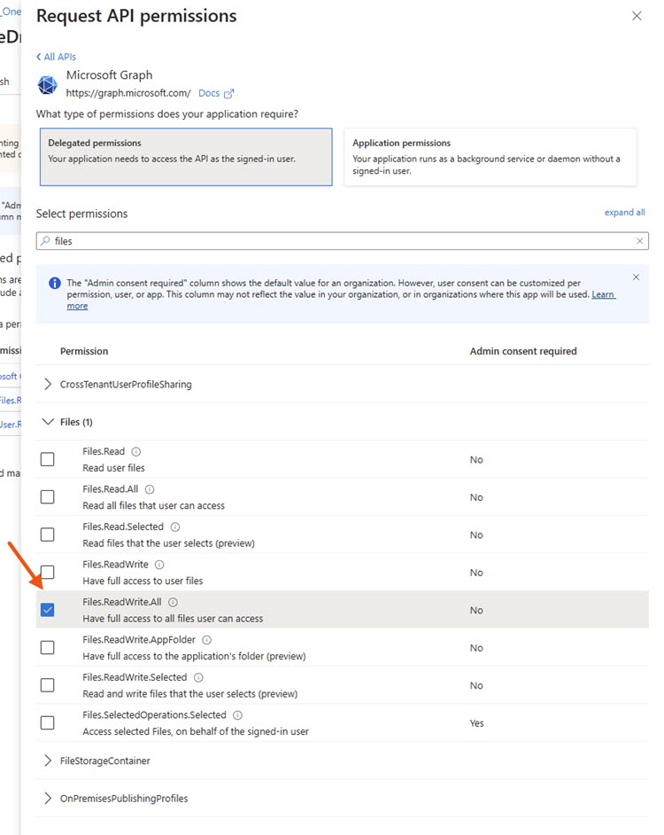Check the Files.Read permission checkbox
This screenshot has height=835, width=664.
coord(47,459)
